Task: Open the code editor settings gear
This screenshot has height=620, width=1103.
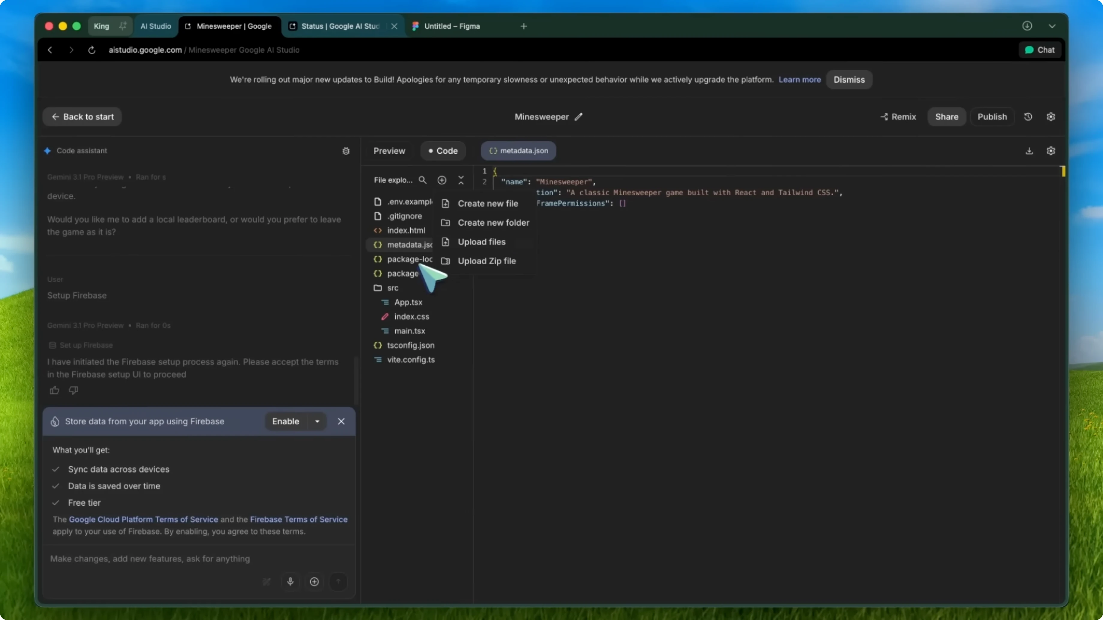Action: [1051, 151]
